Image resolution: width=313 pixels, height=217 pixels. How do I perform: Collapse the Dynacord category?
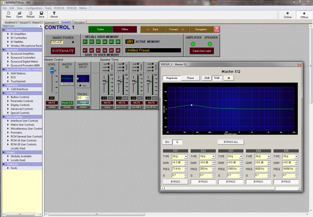(x=4, y=50)
